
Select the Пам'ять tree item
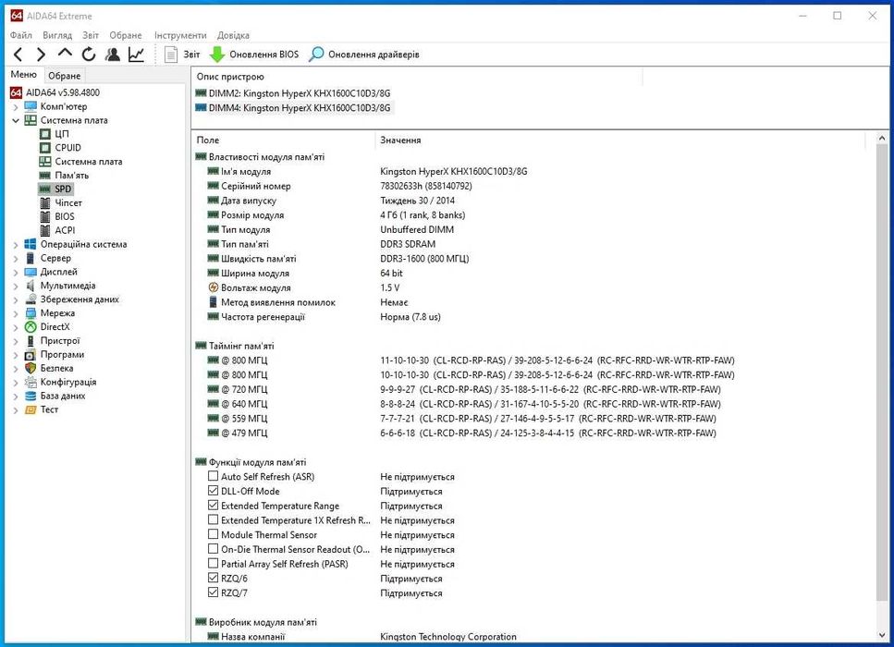[x=72, y=175]
